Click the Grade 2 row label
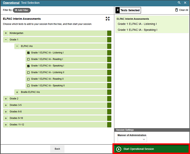 click(14, 99)
